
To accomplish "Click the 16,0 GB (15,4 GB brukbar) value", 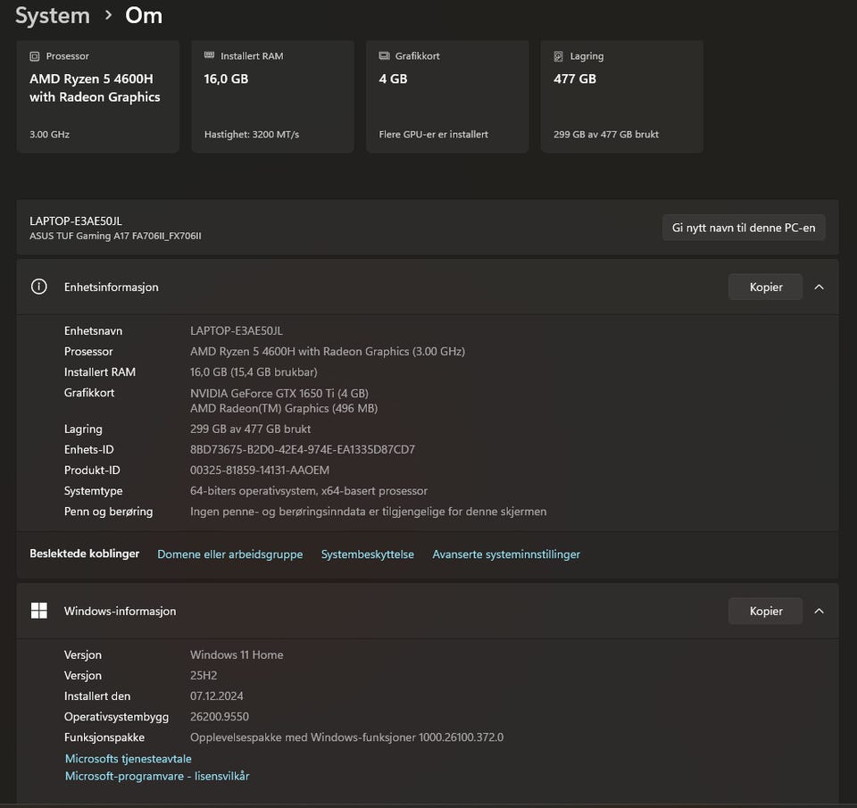I will (254, 372).
